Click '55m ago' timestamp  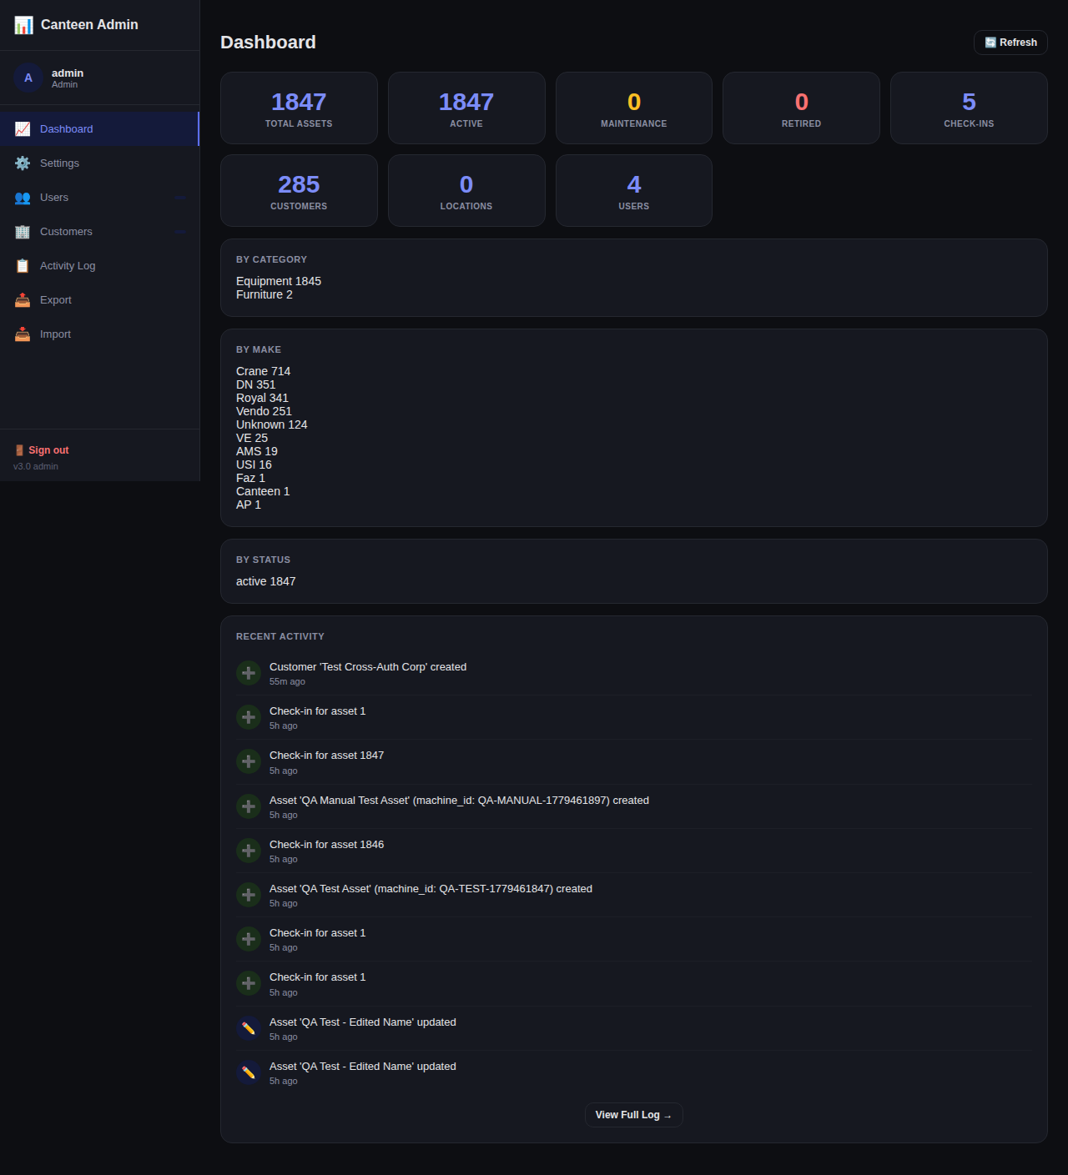[287, 682]
